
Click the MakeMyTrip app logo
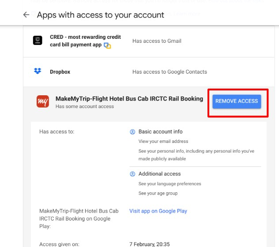(x=43, y=102)
